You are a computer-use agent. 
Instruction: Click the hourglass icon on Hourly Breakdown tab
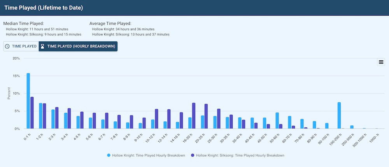tap(42, 46)
